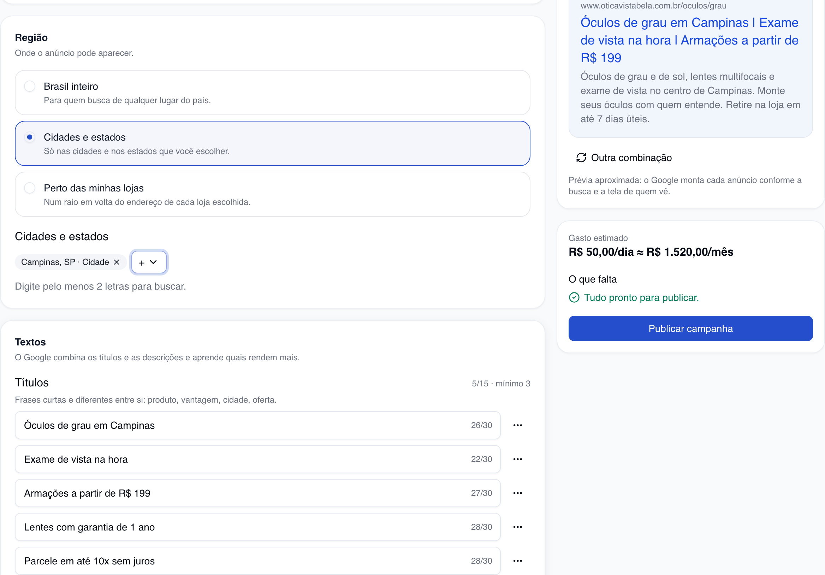Click the O que falta heading
The width and height of the screenshot is (825, 575).
coord(593,279)
